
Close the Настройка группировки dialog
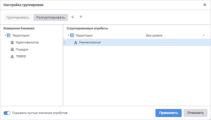coord(205,5)
